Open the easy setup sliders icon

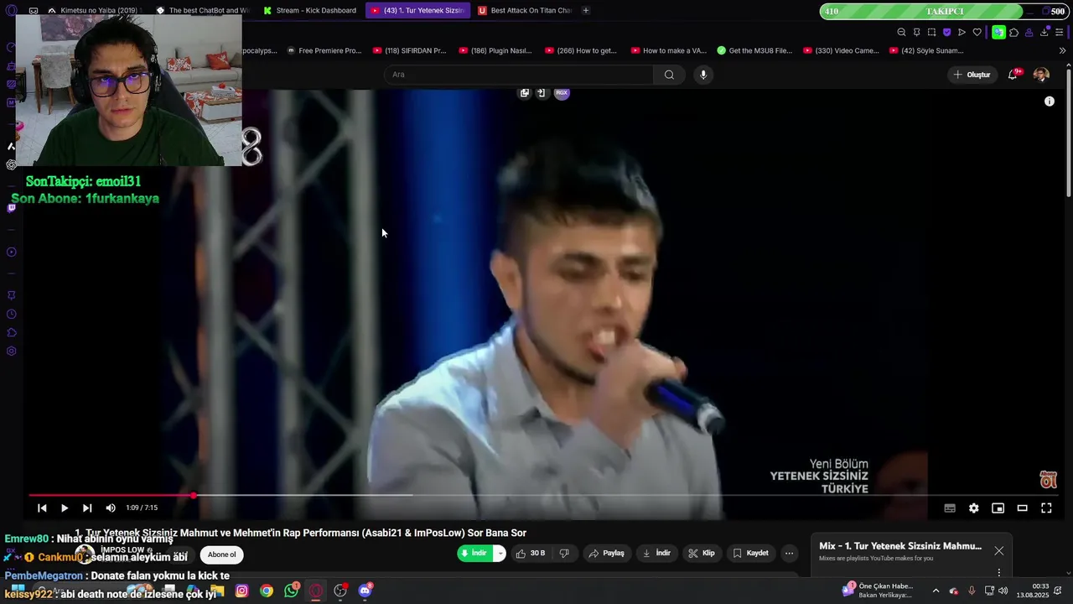point(1060,33)
